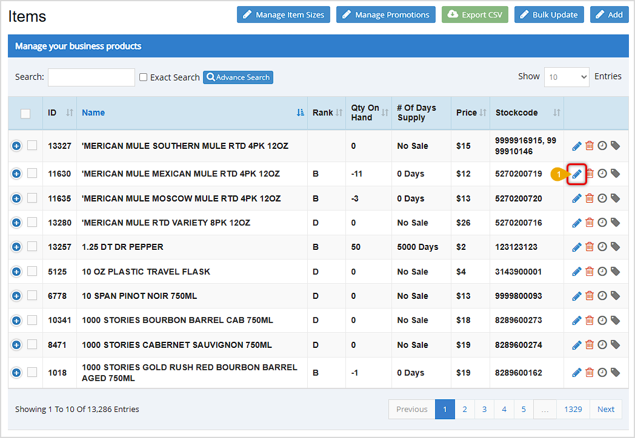Open tag icon for item 1018

coord(615,373)
